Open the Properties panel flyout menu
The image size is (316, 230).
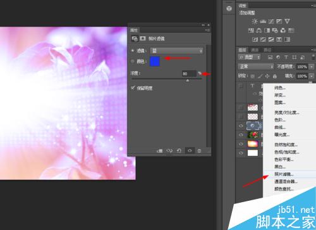pos(208,30)
